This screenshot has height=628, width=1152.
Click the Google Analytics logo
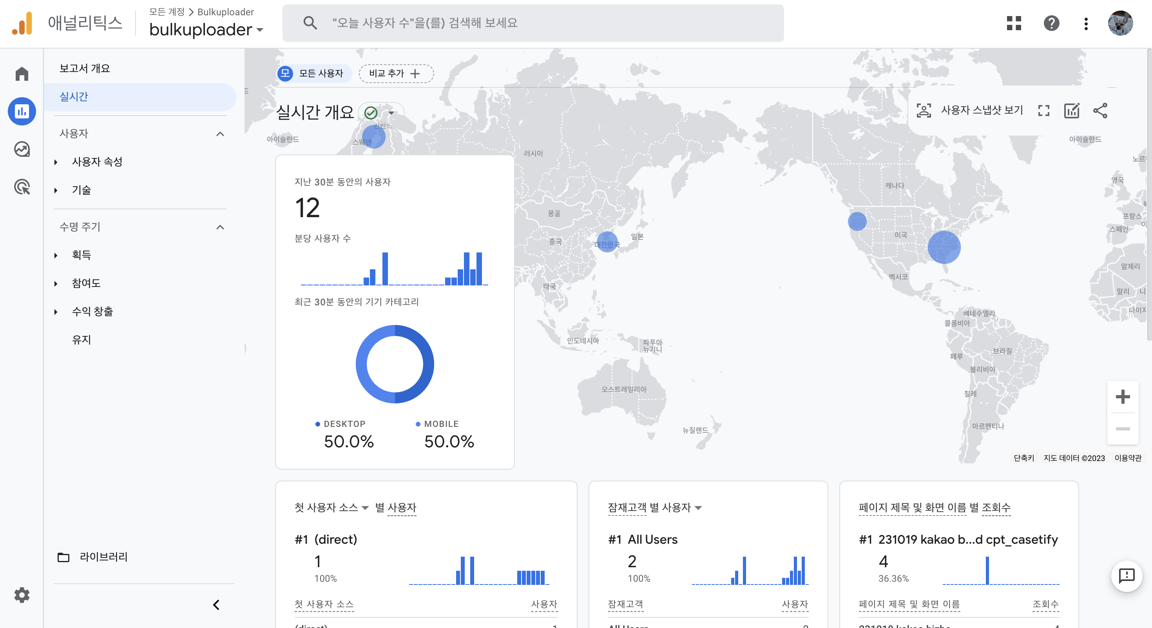pos(22,23)
